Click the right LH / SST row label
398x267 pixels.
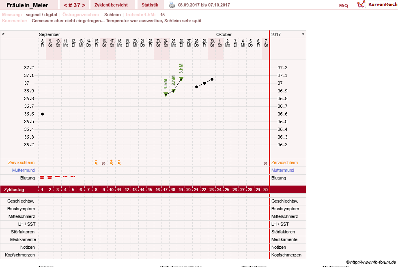[280, 224]
